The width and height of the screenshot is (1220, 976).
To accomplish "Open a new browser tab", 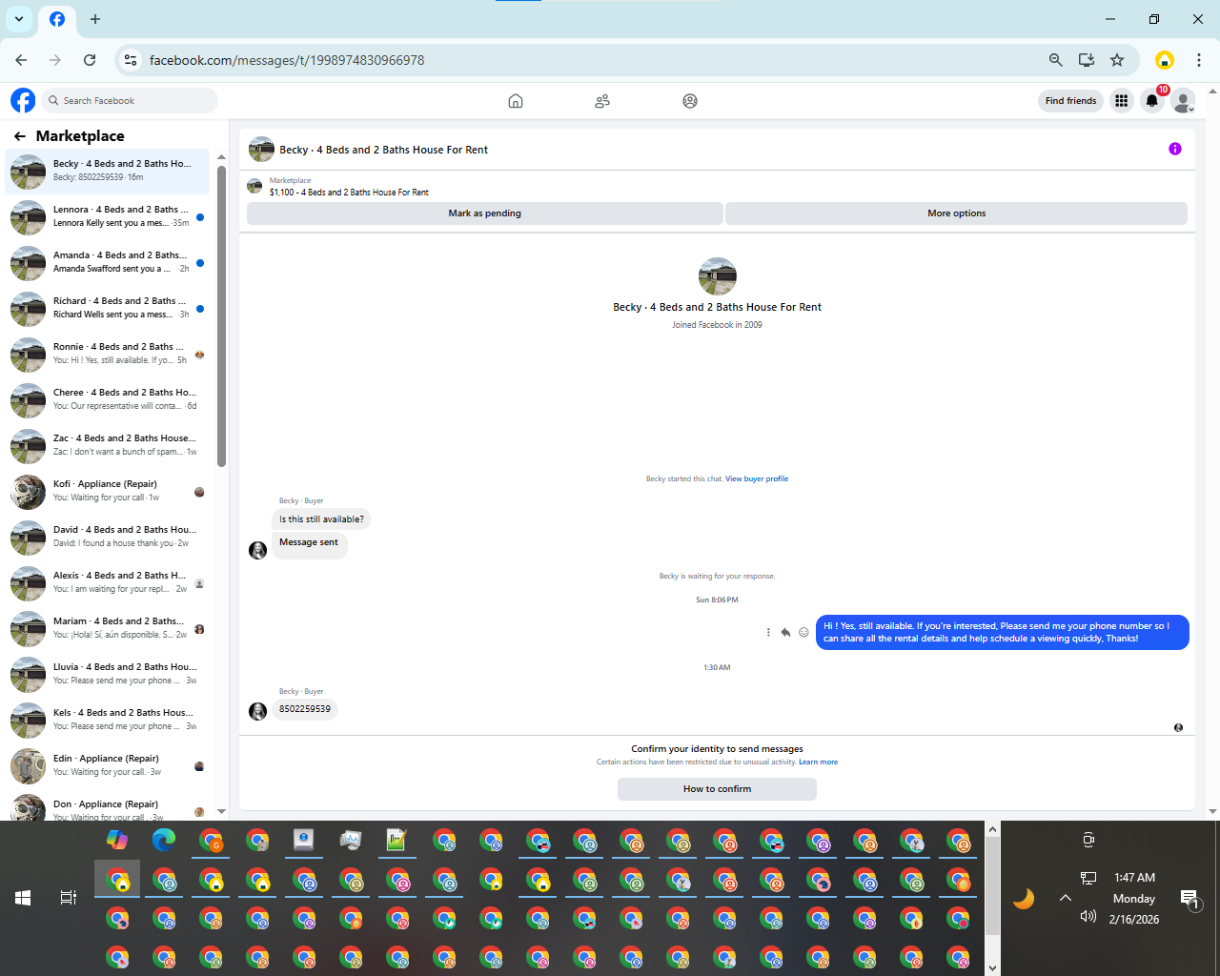I will pyautogui.click(x=95, y=19).
